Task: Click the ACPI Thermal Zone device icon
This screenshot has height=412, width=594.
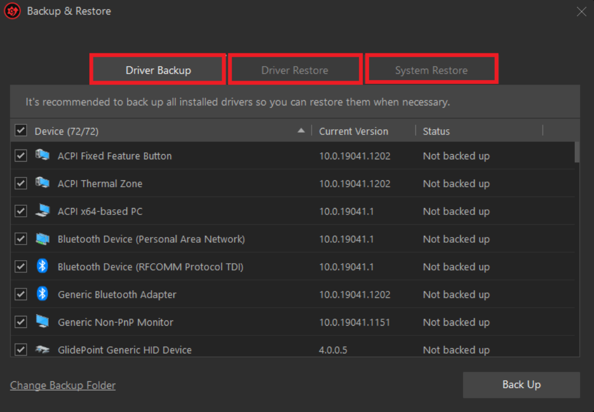Action: click(x=42, y=183)
